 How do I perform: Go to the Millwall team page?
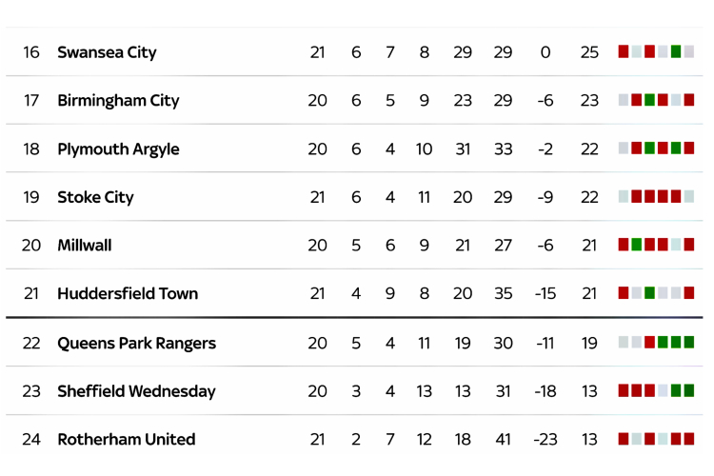tap(85, 246)
